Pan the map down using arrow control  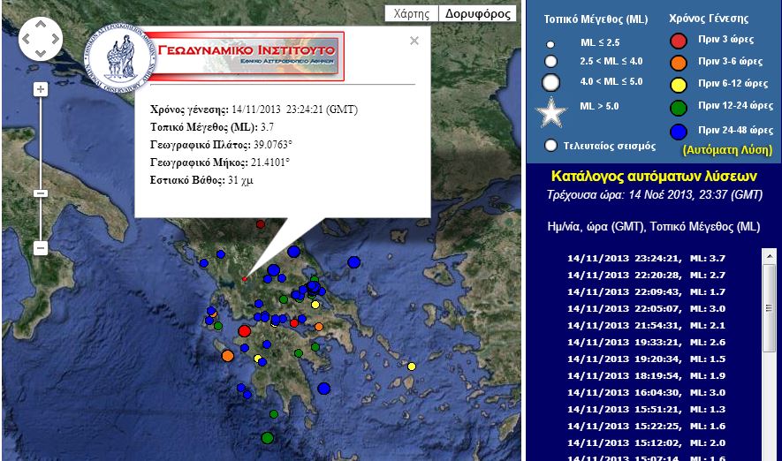40,52
